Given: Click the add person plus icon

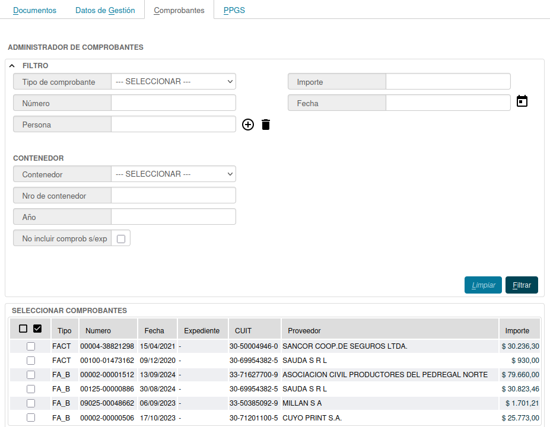Looking at the screenshot, I should [x=248, y=125].
